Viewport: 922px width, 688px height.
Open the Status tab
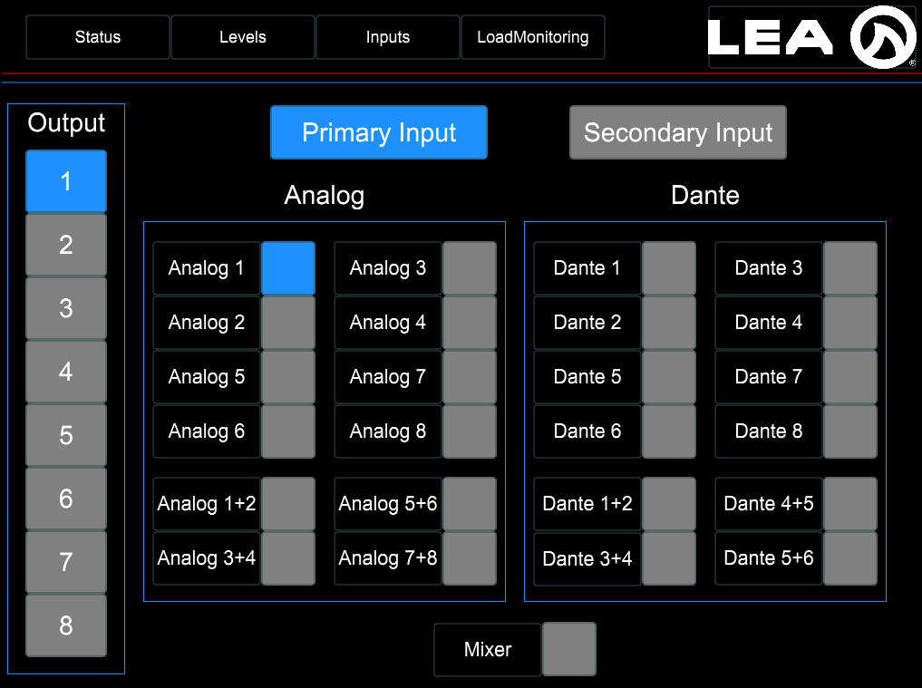98,37
